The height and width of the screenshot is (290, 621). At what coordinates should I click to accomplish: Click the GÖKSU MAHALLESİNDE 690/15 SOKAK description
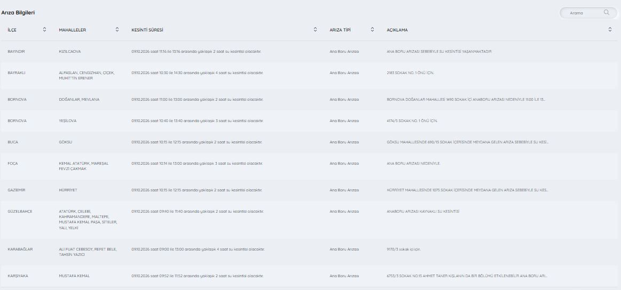[x=468, y=142]
